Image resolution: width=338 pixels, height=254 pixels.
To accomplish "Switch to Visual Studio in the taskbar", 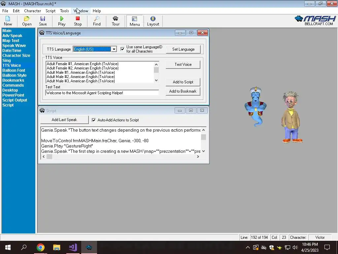I will click(x=73, y=247).
